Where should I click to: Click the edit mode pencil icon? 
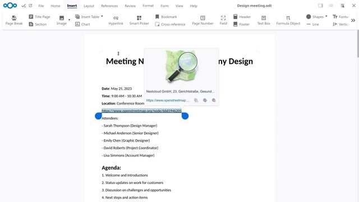[x=30, y=6]
